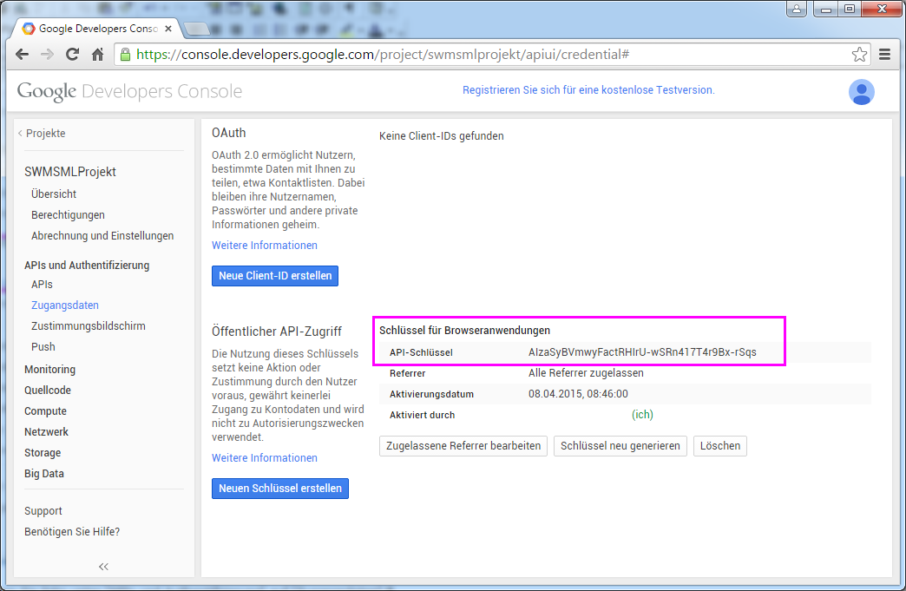Select Berechtigungen in sidebar
Screen dimensions: 906x591
click(x=68, y=215)
